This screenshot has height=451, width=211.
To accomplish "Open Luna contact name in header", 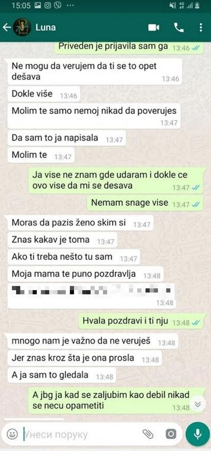I will coord(46,27).
